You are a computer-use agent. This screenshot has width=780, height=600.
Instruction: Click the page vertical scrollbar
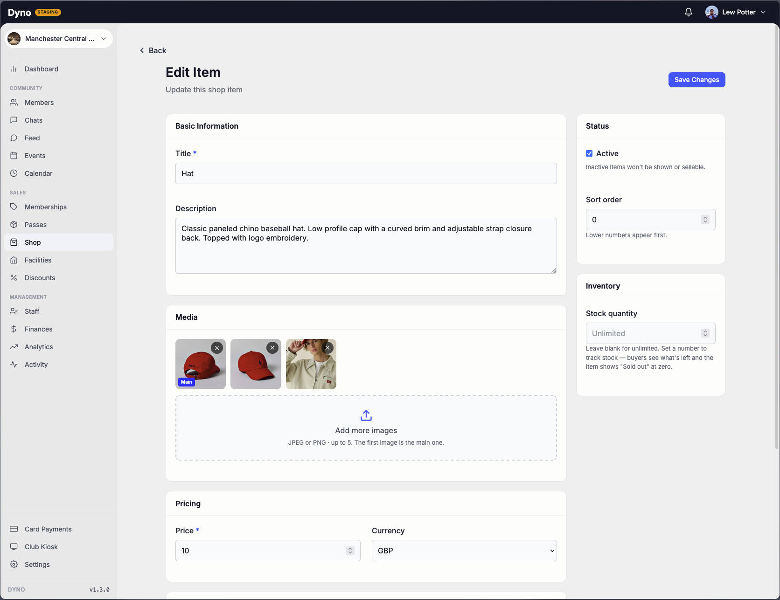[x=777, y=238]
